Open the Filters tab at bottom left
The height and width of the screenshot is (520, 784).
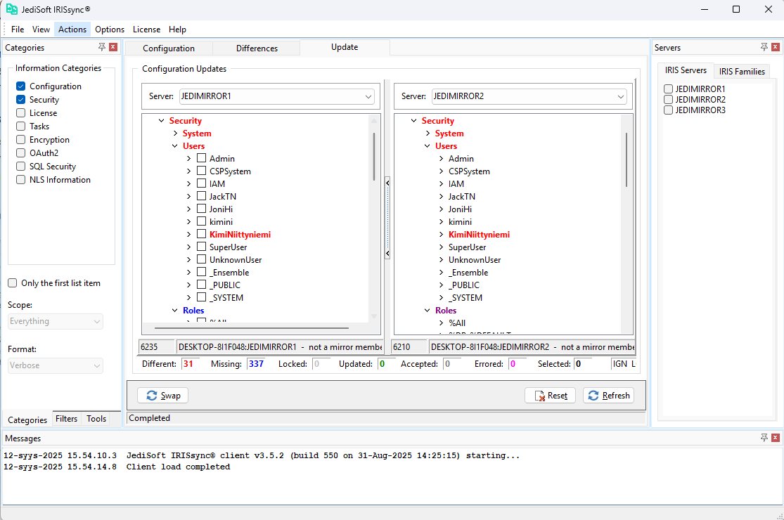tap(67, 419)
